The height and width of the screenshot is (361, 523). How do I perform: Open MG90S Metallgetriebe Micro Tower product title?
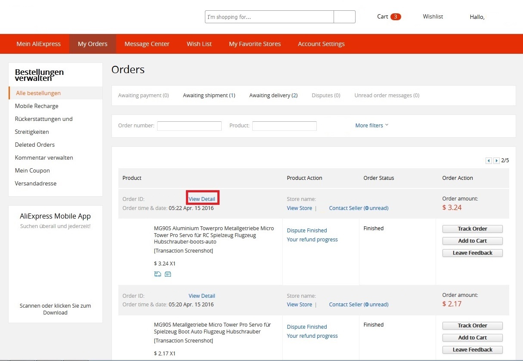[x=212, y=328]
